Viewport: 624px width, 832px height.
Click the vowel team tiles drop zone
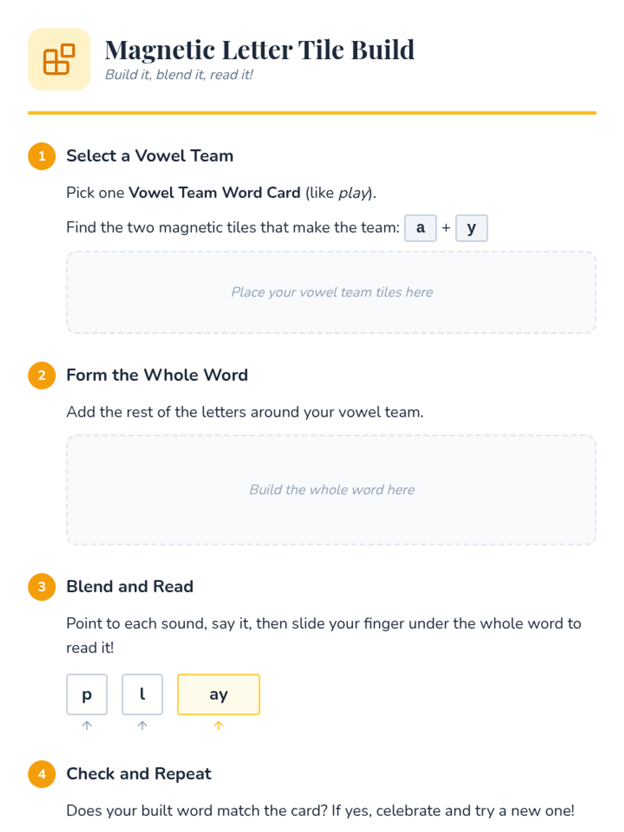pyautogui.click(x=331, y=292)
